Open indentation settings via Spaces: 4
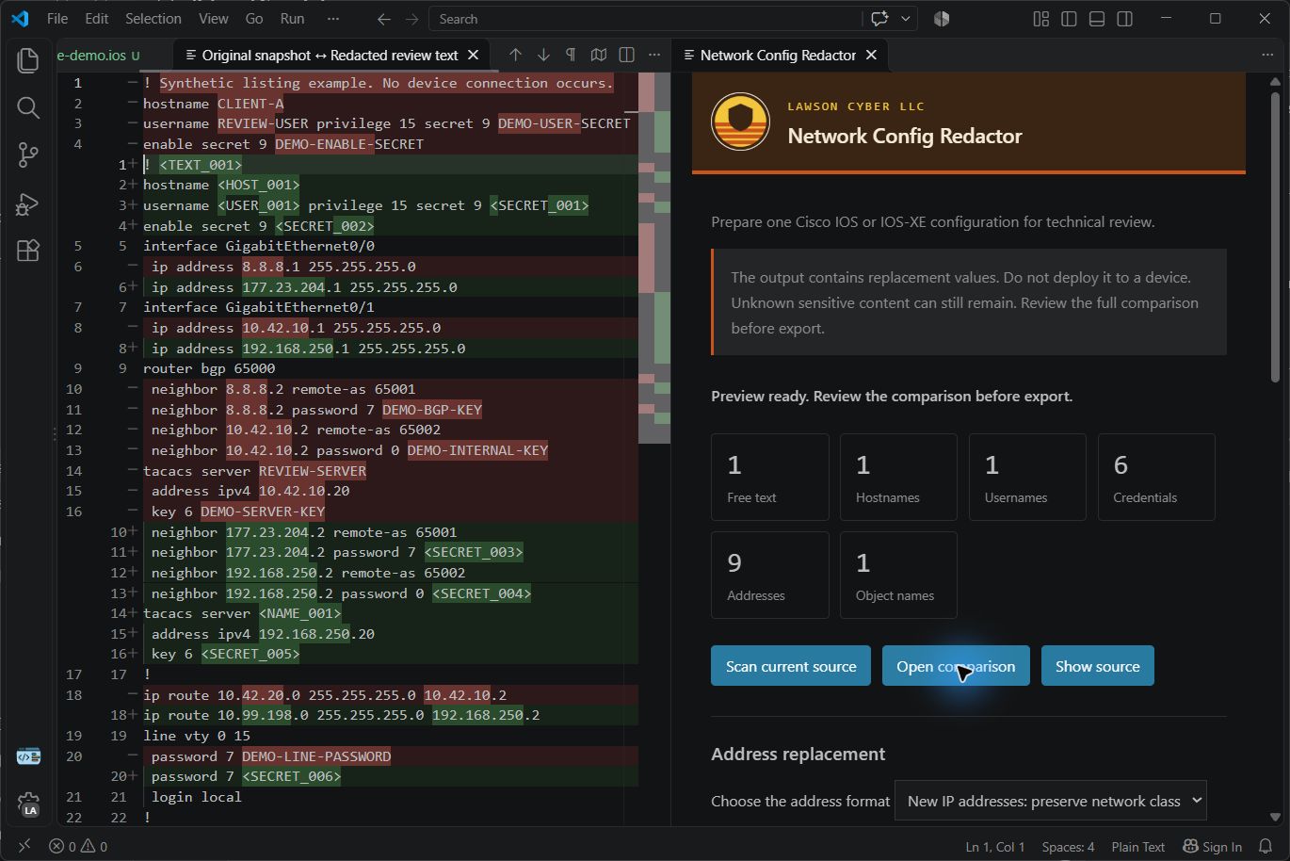The height and width of the screenshot is (861, 1290). click(1068, 846)
